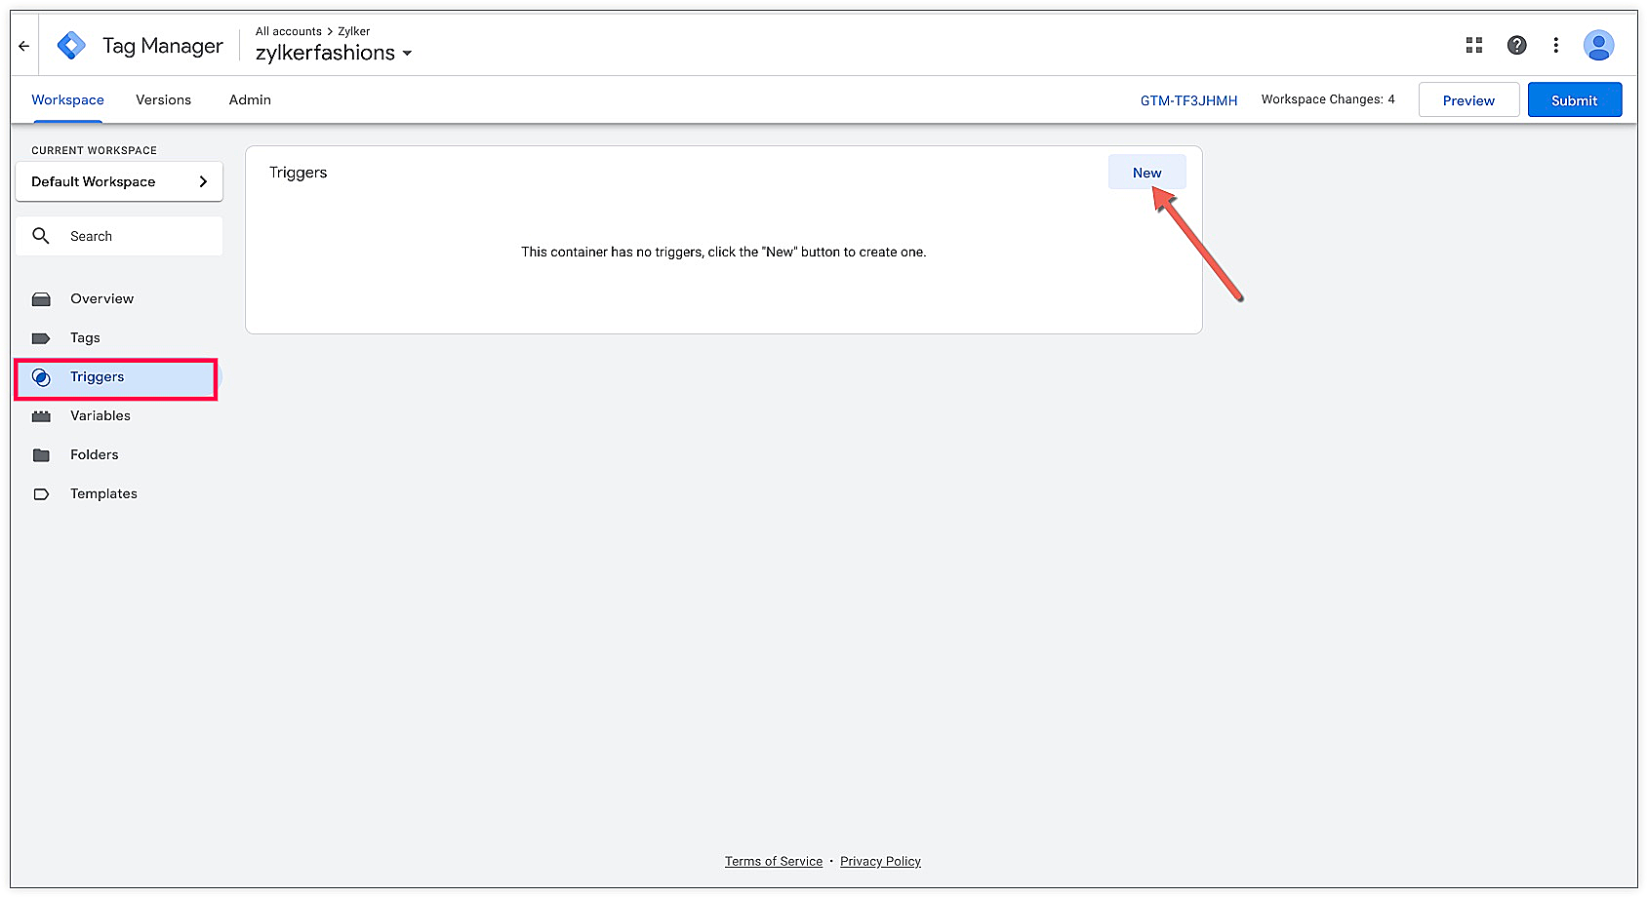Switch to the Versions tab
1648x898 pixels.
click(x=164, y=99)
